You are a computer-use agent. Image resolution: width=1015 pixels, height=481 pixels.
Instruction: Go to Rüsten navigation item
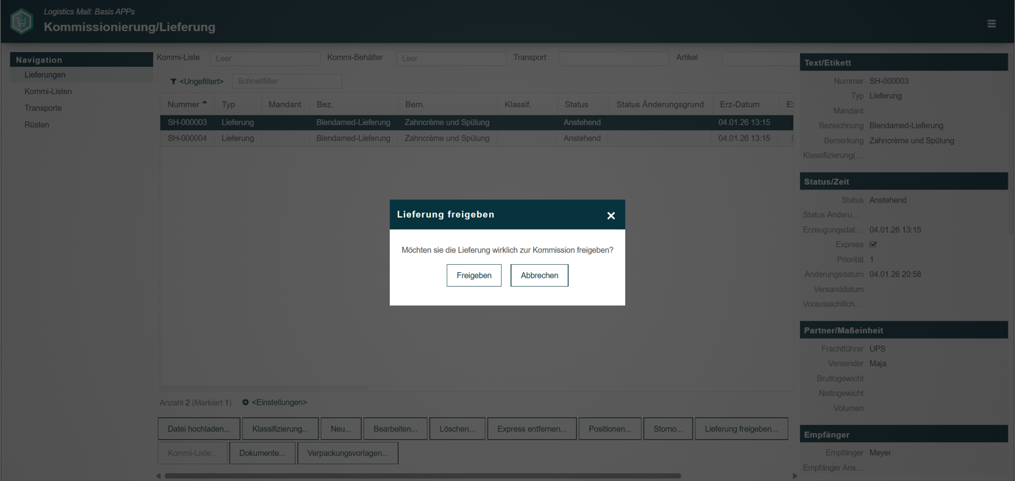tap(37, 124)
